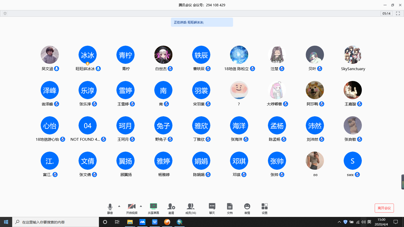Click the microphone mute icon
The width and height of the screenshot is (404, 227).
(x=110, y=207)
